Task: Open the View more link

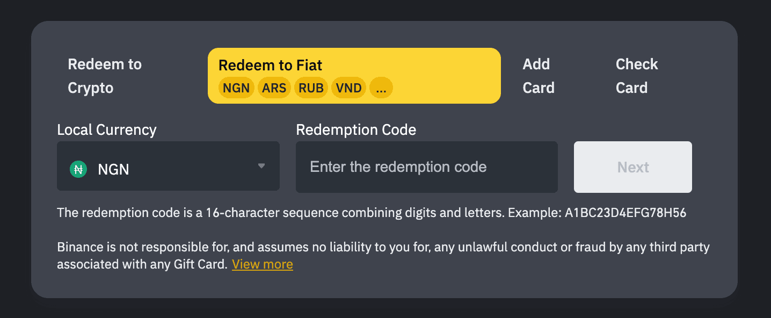Action: (262, 264)
